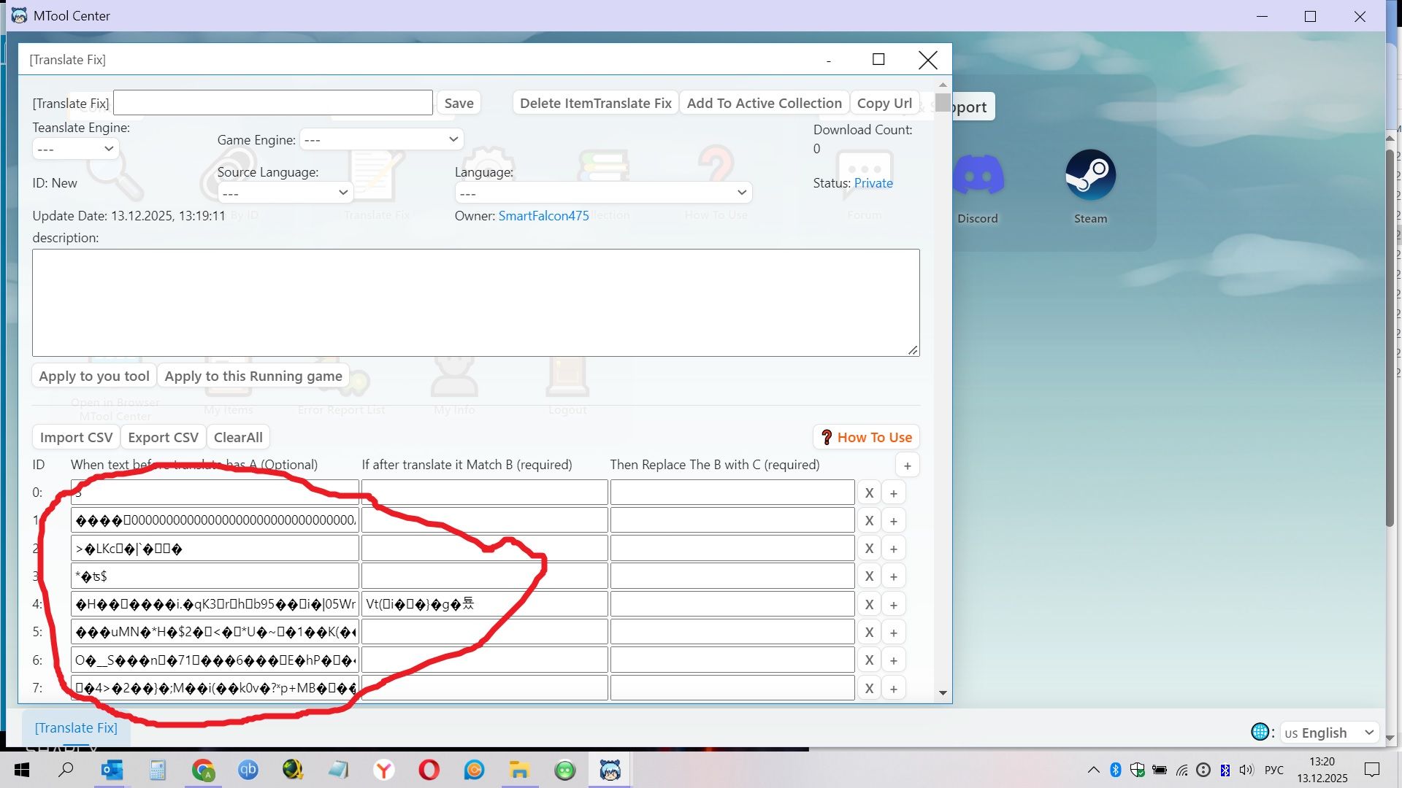The width and height of the screenshot is (1402, 788).
Task: Click the Import CSV button
Action: (x=76, y=437)
